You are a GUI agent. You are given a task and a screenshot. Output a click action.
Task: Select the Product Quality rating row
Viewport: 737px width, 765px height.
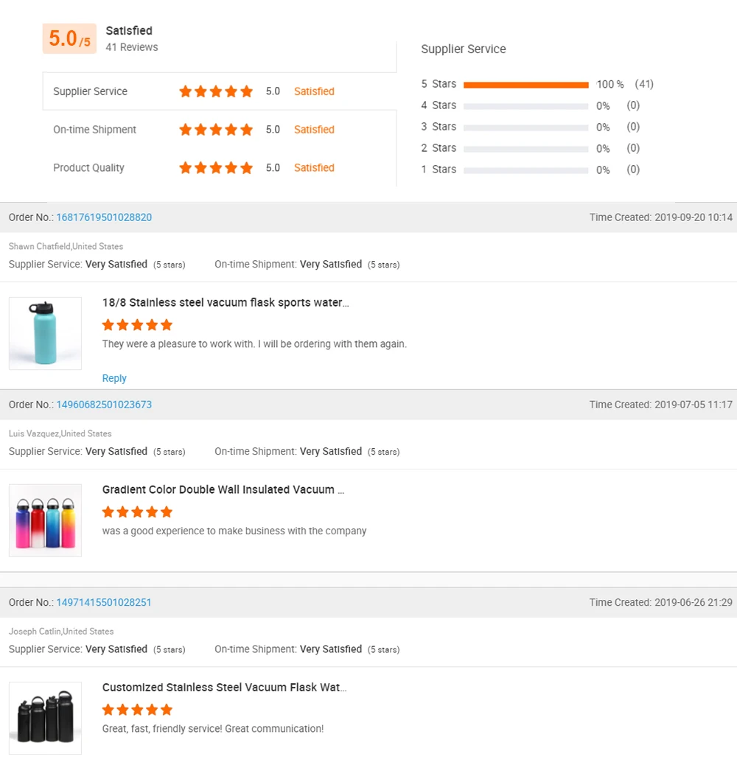point(220,168)
